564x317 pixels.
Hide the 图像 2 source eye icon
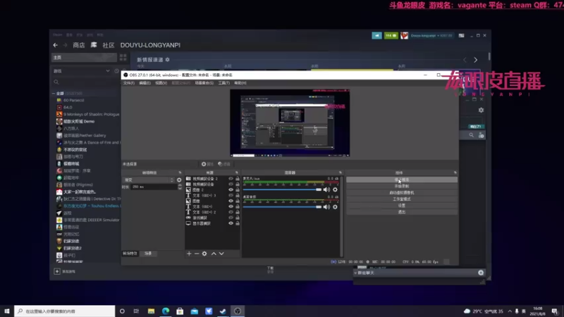coord(231,189)
